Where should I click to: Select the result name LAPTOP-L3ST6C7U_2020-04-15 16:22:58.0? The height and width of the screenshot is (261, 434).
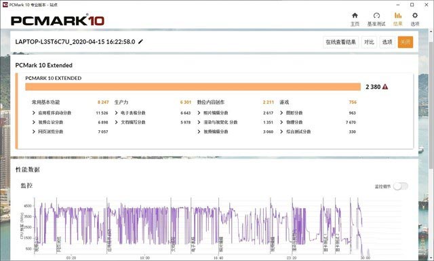coord(75,42)
